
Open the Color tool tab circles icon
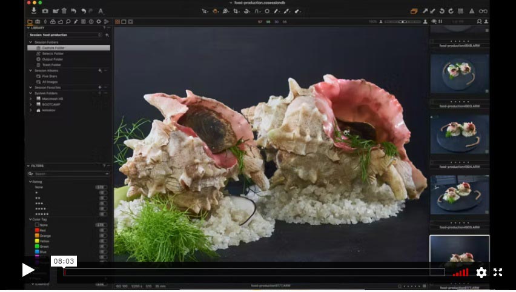point(53,22)
